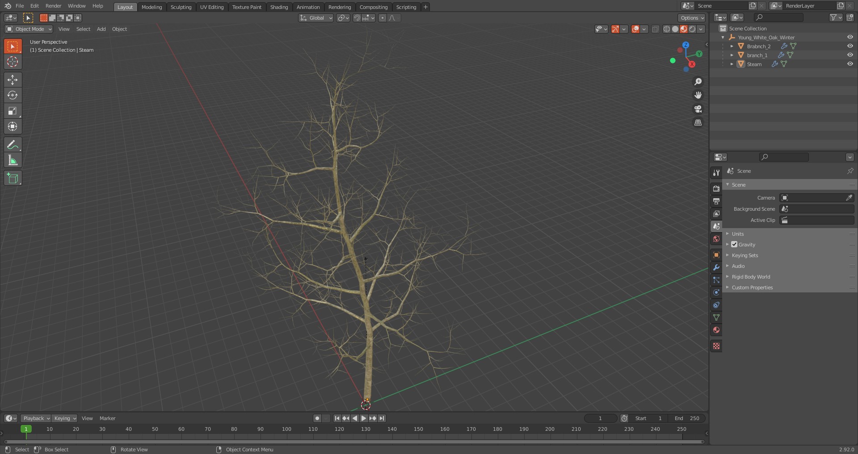The width and height of the screenshot is (858, 454).
Task: Click the zoom view magnifier icon
Action: click(x=698, y=82)
